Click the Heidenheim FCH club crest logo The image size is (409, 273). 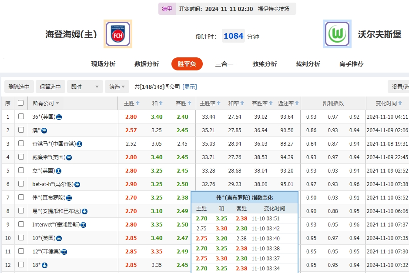point(117,33)
